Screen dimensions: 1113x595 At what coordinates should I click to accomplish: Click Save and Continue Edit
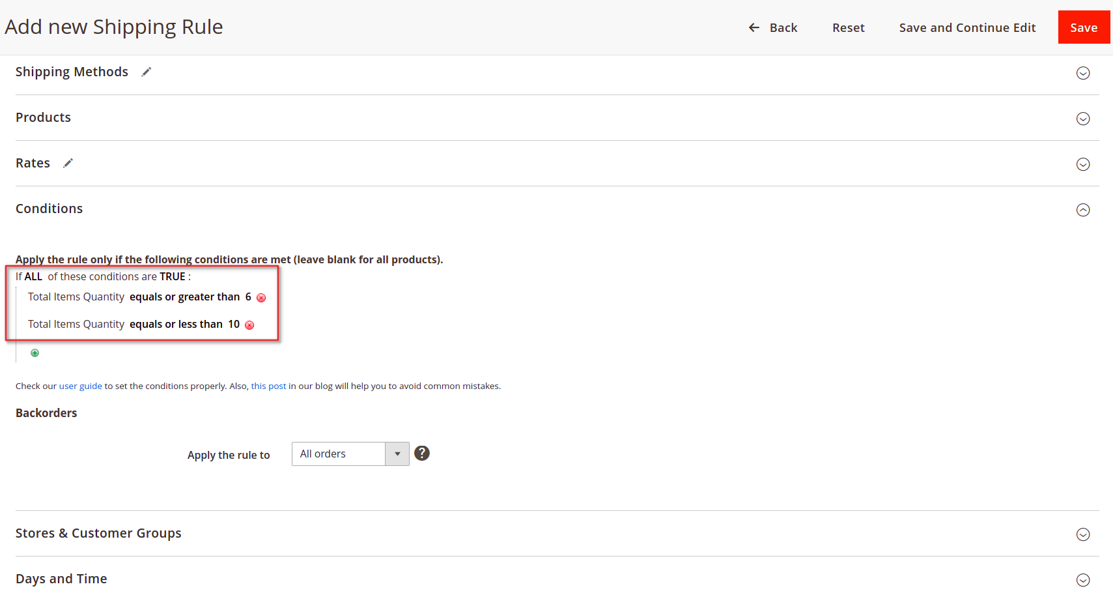tap(967, 27)
